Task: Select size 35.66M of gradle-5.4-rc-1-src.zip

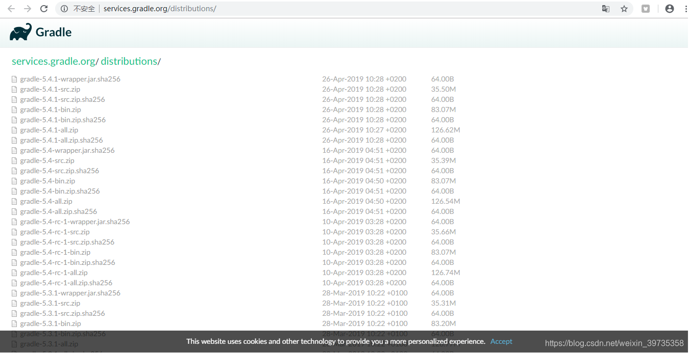Action: point(444,232)
